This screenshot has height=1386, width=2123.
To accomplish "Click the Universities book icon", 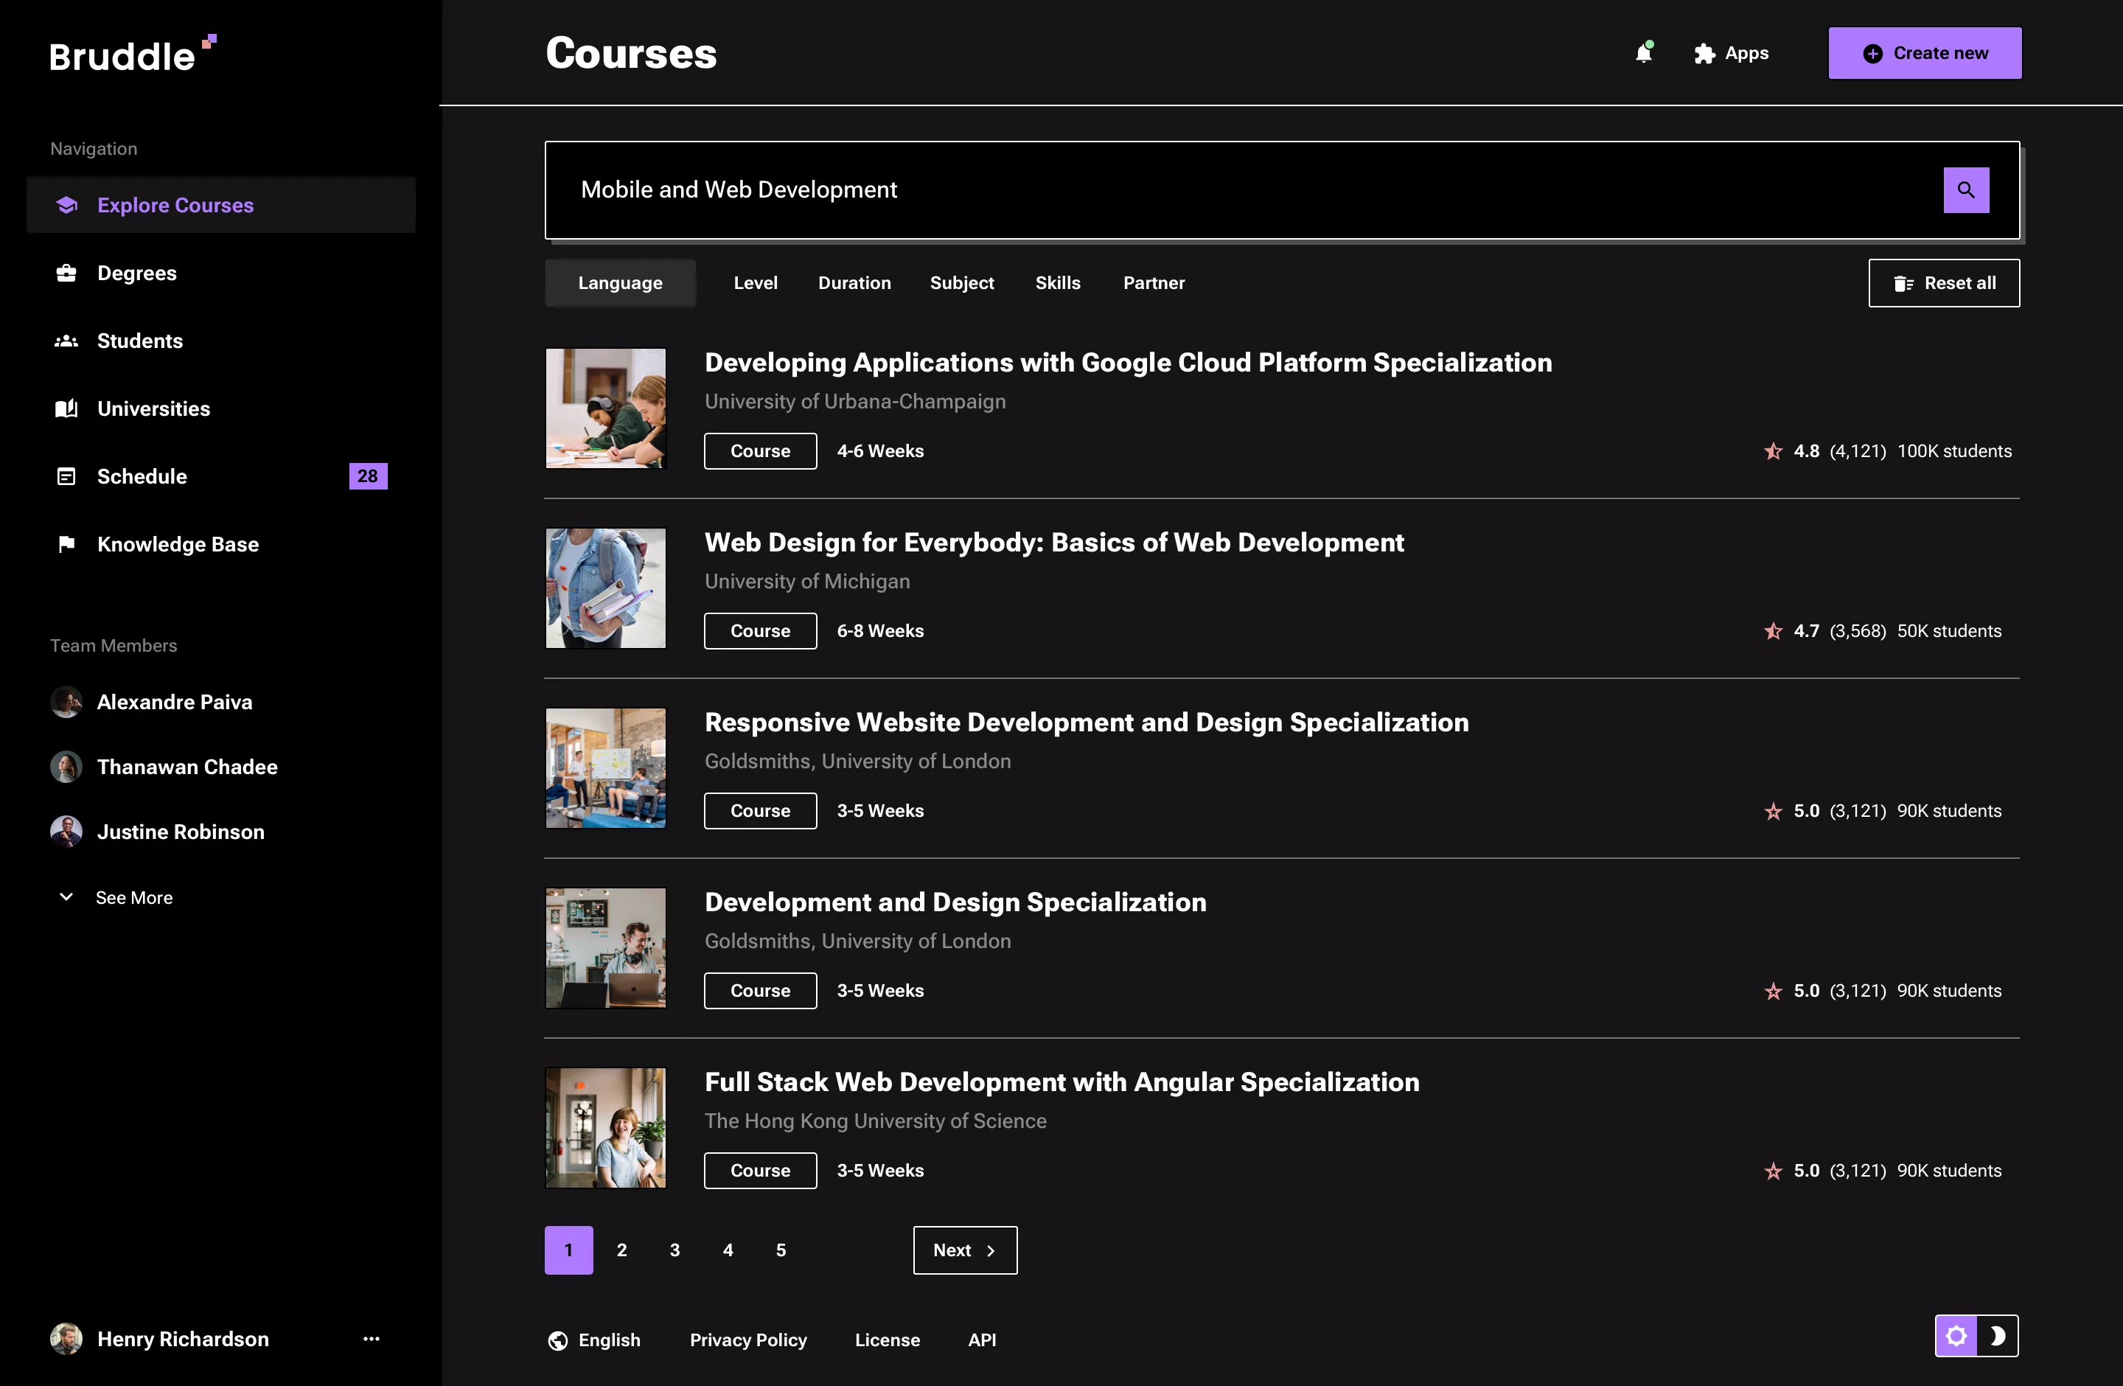I will pyautogui.click(x=67, y=408).
